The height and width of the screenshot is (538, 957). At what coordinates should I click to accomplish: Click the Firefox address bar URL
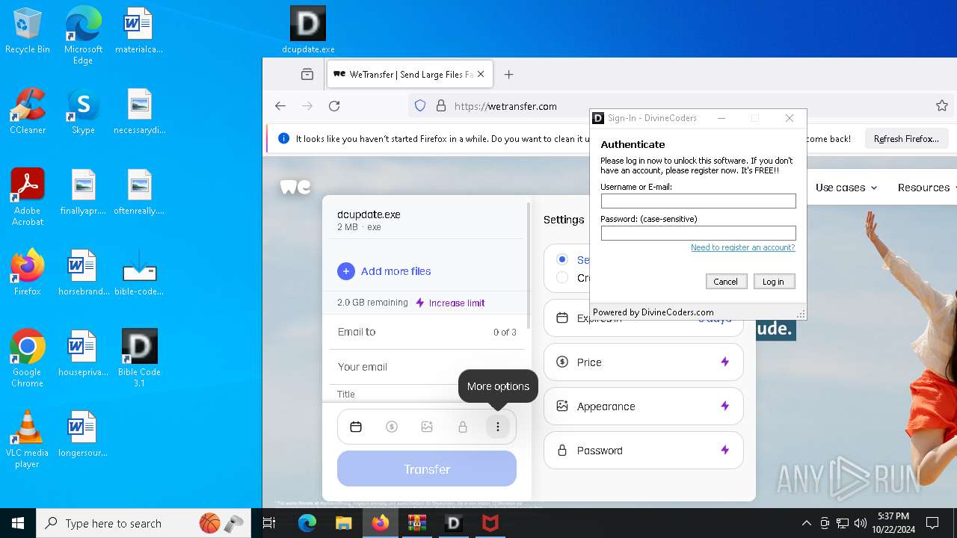tap(505, 106)
